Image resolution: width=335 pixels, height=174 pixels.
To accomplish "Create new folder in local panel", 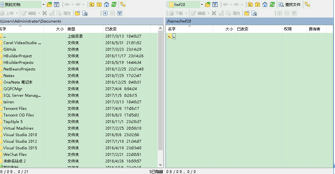I will click(x=77, y=13).
